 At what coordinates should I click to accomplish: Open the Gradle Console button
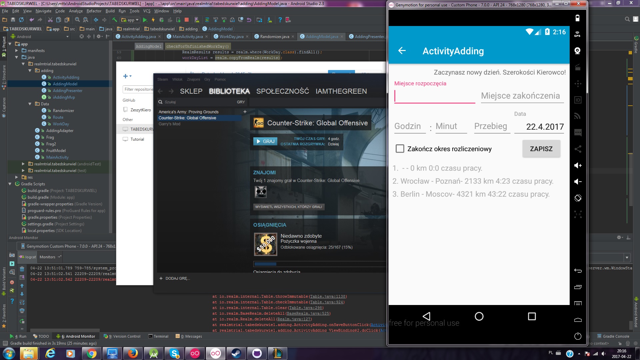coord(613,336)
